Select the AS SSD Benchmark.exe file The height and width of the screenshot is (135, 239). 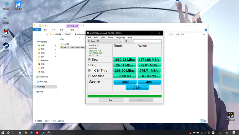point(72,47)
